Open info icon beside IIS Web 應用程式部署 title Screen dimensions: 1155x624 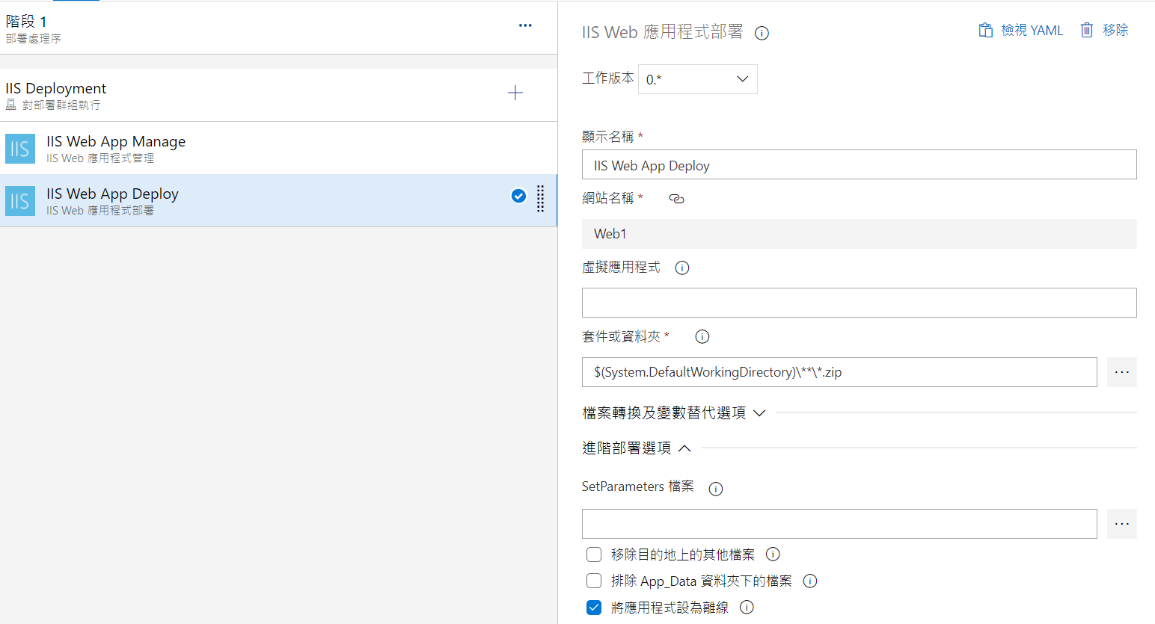(x=762, y=33)
